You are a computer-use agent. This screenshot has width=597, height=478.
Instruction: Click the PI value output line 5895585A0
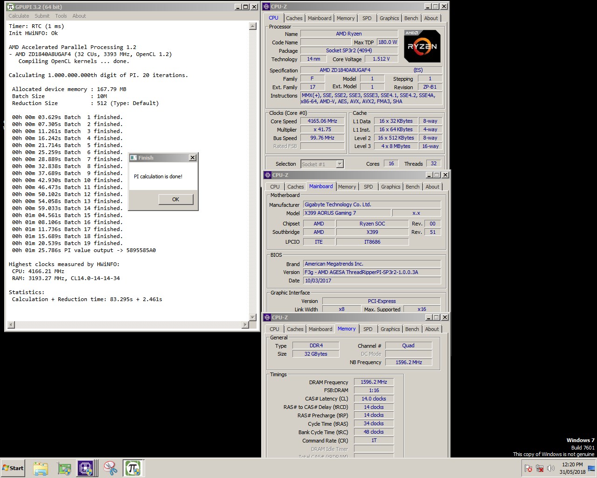pos(84,250)
